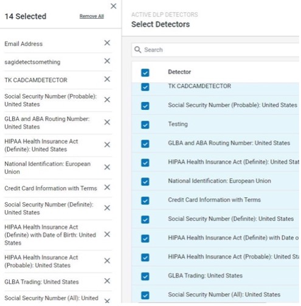Remove GLBA and ABA Routing Number selection
This screenshot has width=301, height=306.
pos(107,122)
